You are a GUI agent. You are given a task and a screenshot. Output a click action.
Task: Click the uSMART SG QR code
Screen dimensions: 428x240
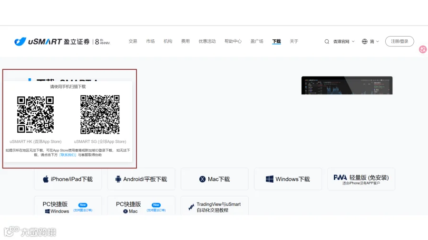pos(100,115)
